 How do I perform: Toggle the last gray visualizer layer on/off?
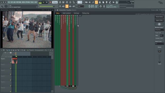(77, 16)
